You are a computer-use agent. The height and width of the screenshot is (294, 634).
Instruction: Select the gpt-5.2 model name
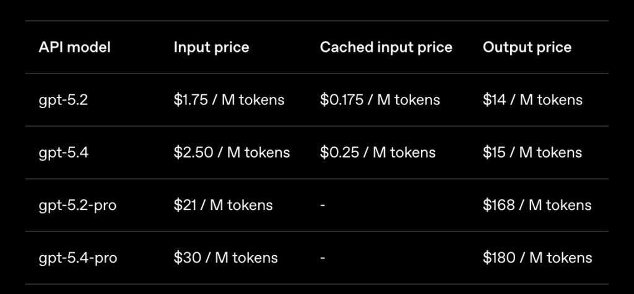click(x=64, y=100)
